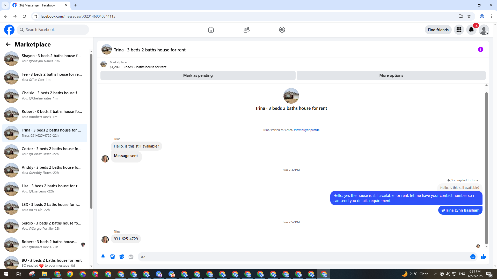This screenshot has width=497, height=279.
Task: Go to Facebook Home tab
Action: click(x=211, y=30)
